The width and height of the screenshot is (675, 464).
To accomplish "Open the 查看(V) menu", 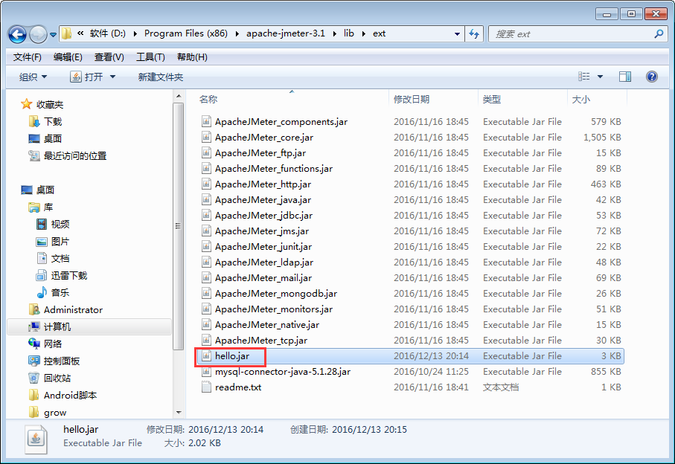I will (x=109, y=57).
